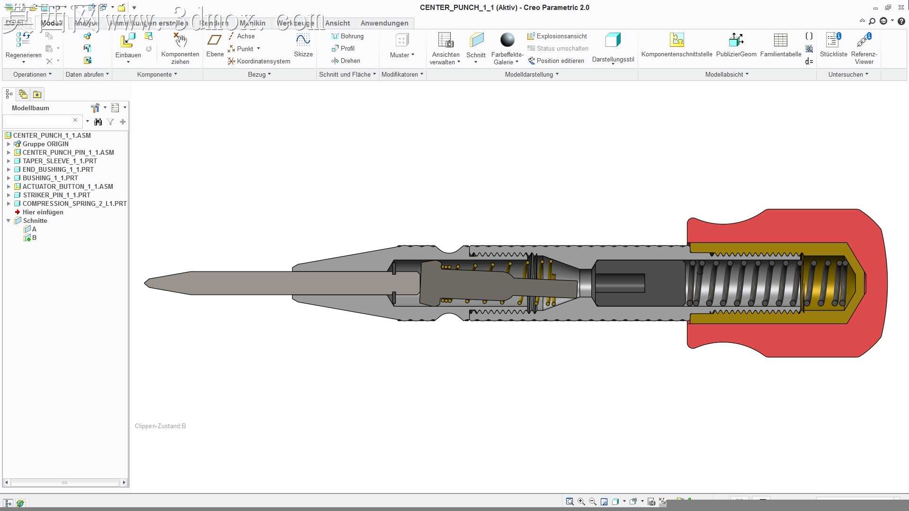The image size is (909, 511).
Task: Switch to the Werkzeuge tab
Action: (x=295, y=23)
